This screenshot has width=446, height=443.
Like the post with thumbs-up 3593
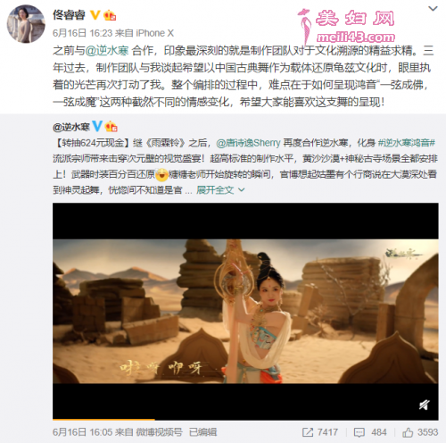408,432
